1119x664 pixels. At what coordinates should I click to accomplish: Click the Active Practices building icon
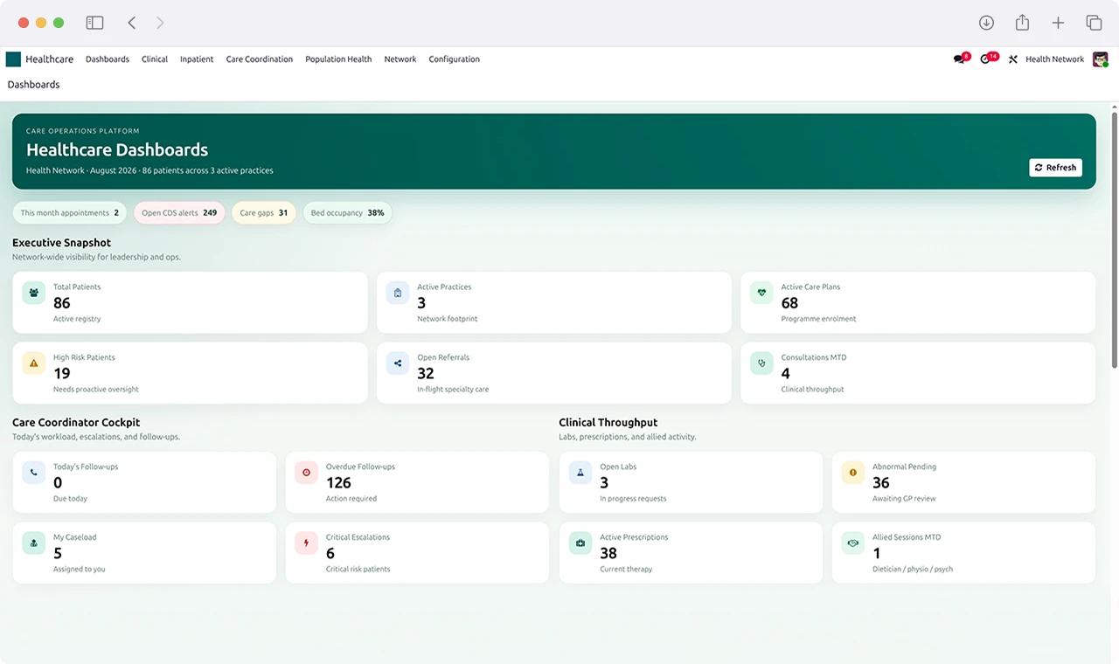point(398,293)
